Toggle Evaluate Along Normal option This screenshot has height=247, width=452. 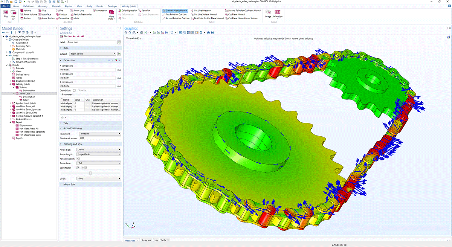pos(175,10)
